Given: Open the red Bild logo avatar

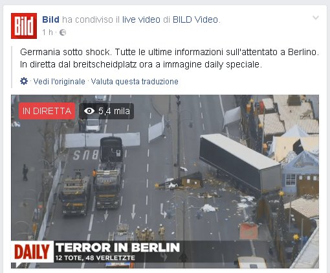Looking at the screenshot, I should click(24, 26).
